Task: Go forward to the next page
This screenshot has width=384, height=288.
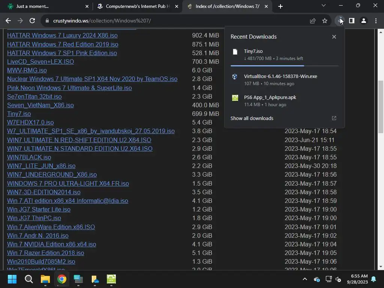Action: coord(20,21)
